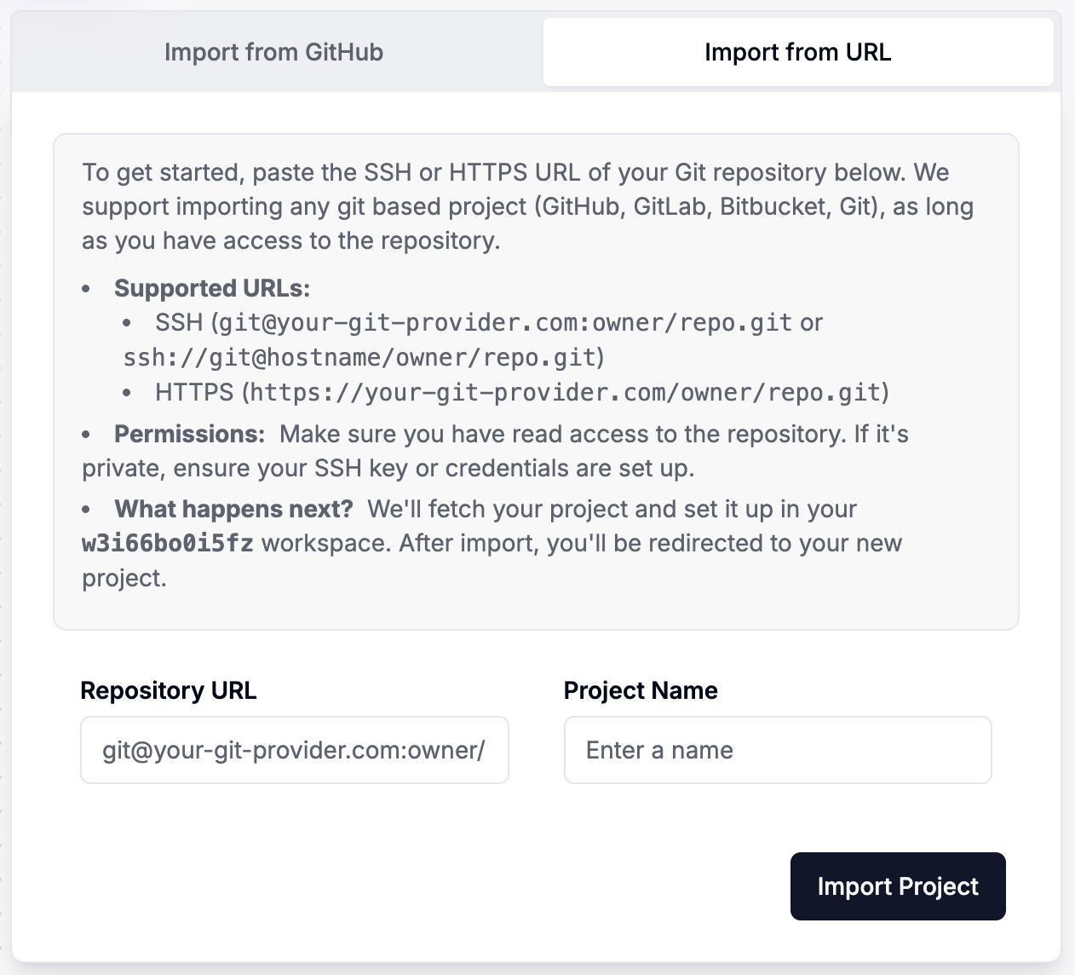Click the What happens next? heading
Viewport: 1075px width, 975px height.
(x=234, y=510)
